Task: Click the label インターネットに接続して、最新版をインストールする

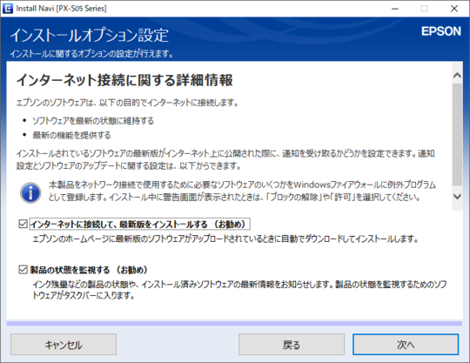Action: coord(139,225)
